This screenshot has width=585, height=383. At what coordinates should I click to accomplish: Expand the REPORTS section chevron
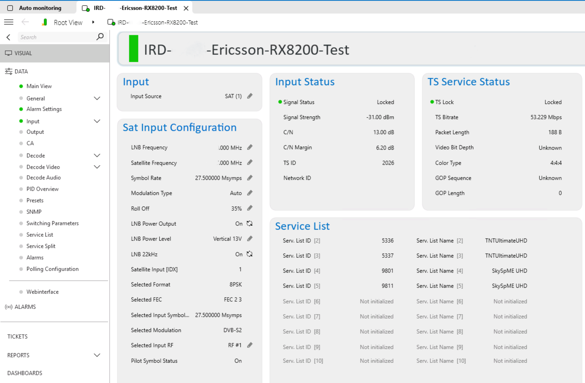point(97,355)
